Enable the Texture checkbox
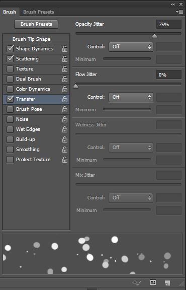 [10, 69]
